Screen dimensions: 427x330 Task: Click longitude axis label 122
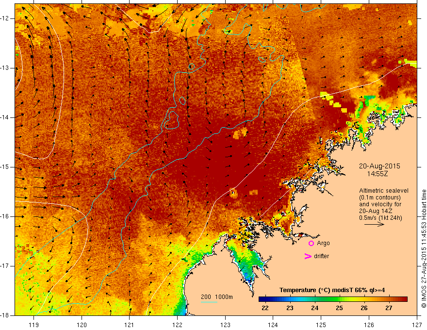point(177,325)
